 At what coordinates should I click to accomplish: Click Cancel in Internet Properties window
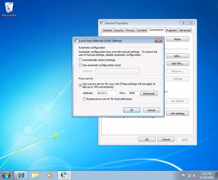166,139
